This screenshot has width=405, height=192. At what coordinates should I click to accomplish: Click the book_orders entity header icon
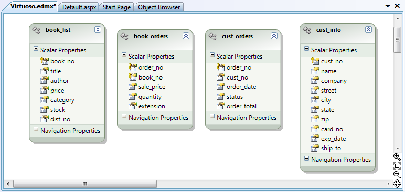(124, 37)
